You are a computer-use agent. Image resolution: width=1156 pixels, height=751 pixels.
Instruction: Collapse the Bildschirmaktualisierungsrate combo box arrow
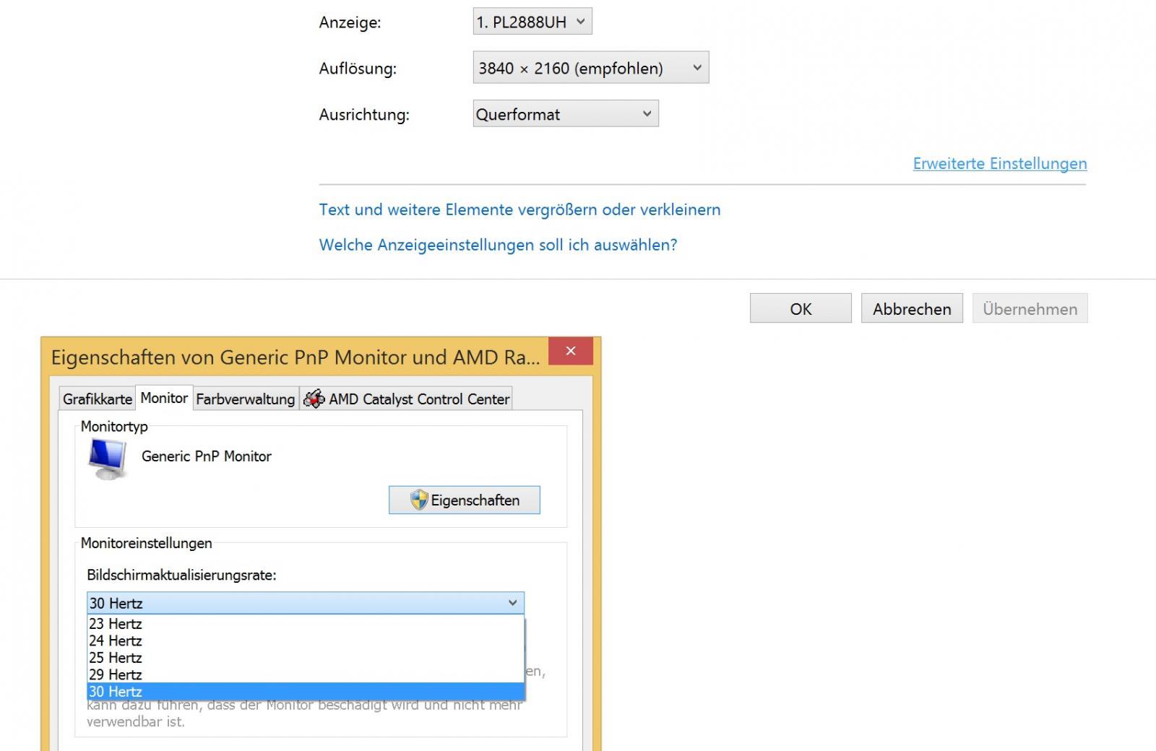pyautogui.click(x=512, y=603)
